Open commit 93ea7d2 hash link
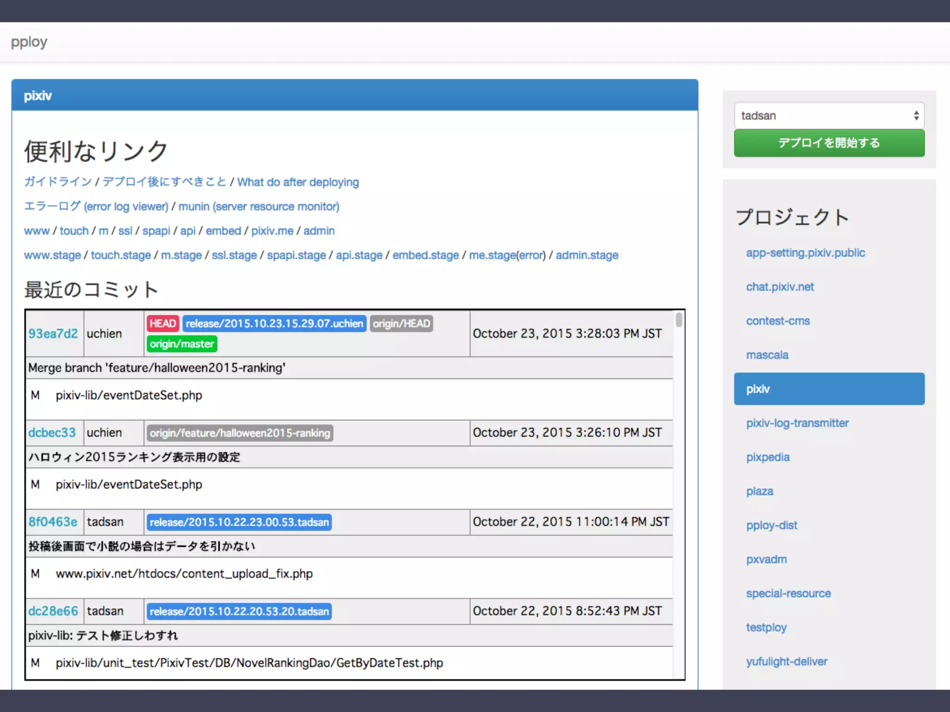Image resolution: width=950 pixels, height=712 pixels. pyautogui.click(x=53, y=334)
